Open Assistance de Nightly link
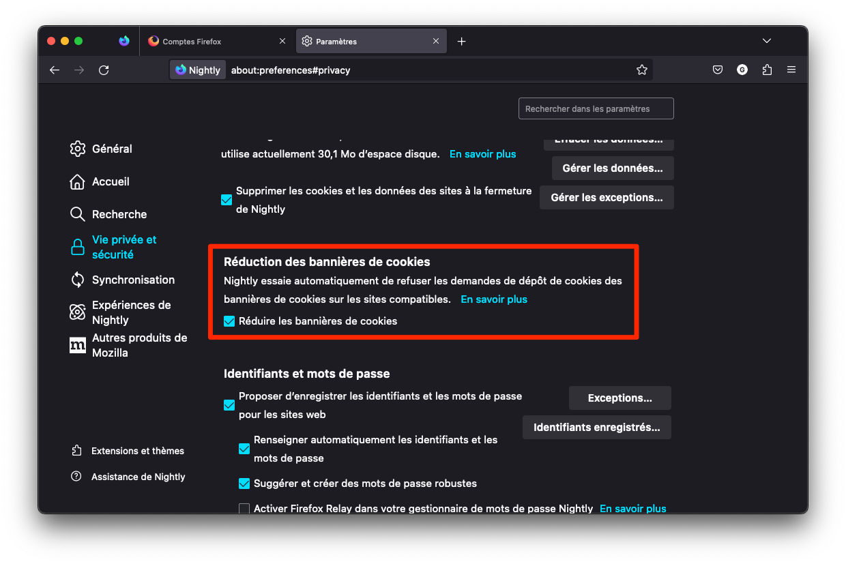Screen dimensions: 846x564 coord(128,477)
